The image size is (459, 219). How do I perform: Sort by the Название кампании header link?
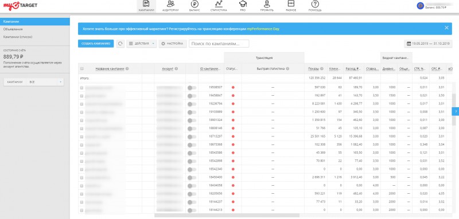(110, 69)
